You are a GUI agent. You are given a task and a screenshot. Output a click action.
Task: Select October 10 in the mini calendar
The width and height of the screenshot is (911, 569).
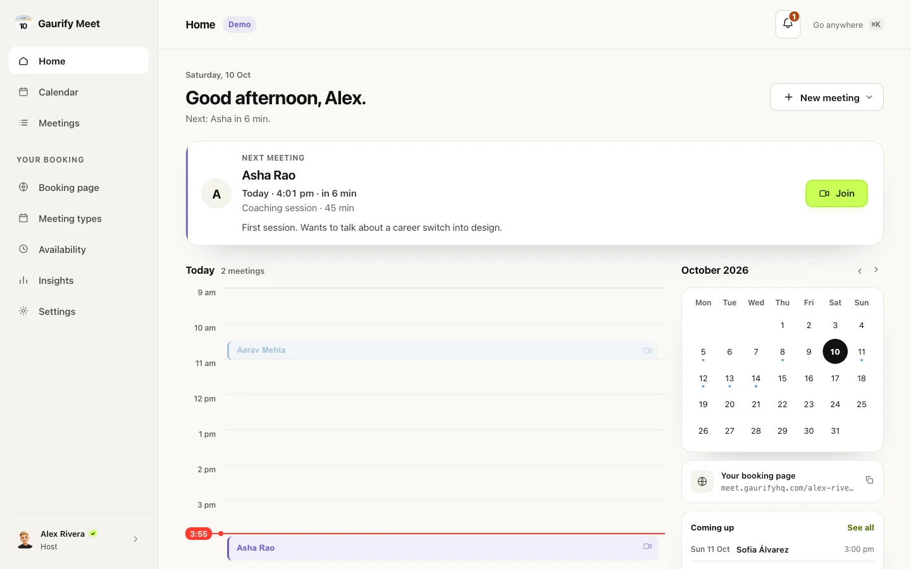(x=835, y=352)
